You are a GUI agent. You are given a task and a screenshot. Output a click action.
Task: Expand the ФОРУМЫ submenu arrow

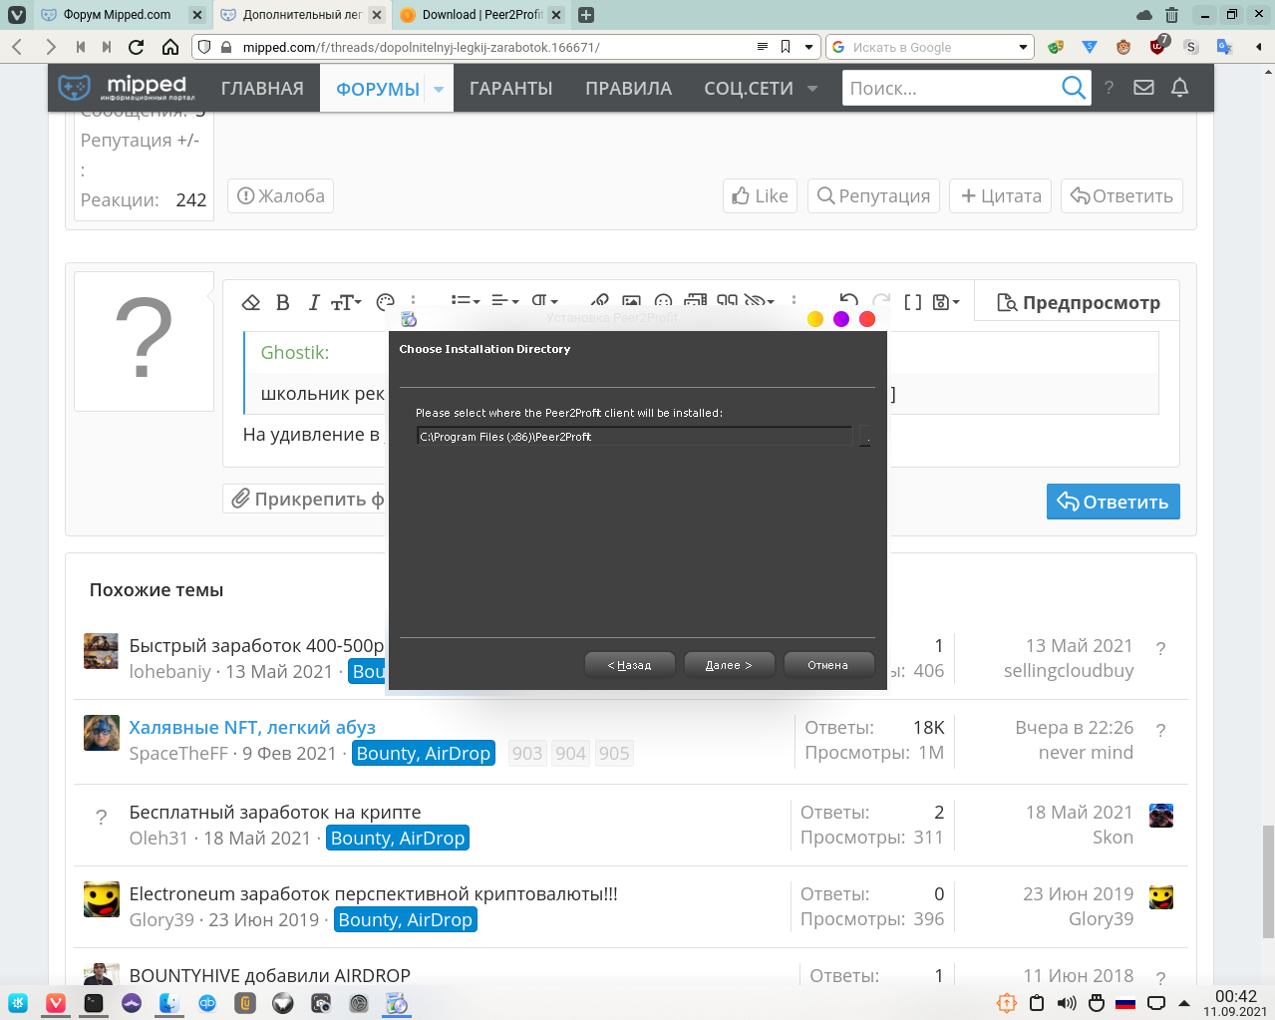click(439, 89)
